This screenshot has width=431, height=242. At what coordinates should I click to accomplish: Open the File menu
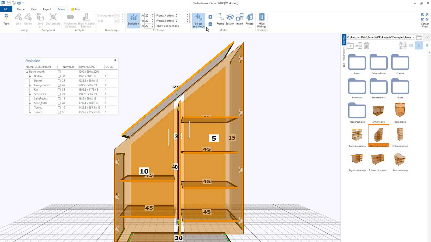pos(6,9)
